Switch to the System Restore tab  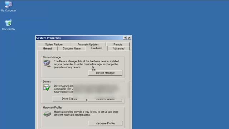click(54, 44)
